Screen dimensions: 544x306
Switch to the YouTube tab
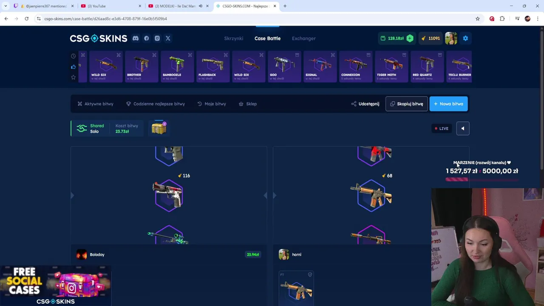click(110, 6)
